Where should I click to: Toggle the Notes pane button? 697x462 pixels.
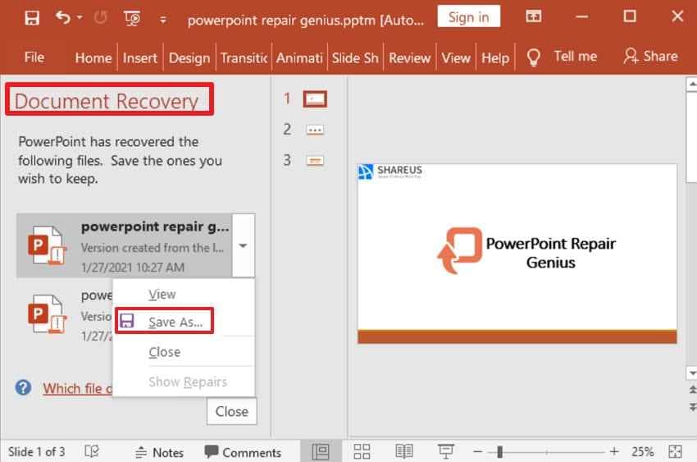pyautogui.click(x=159, y=452)
